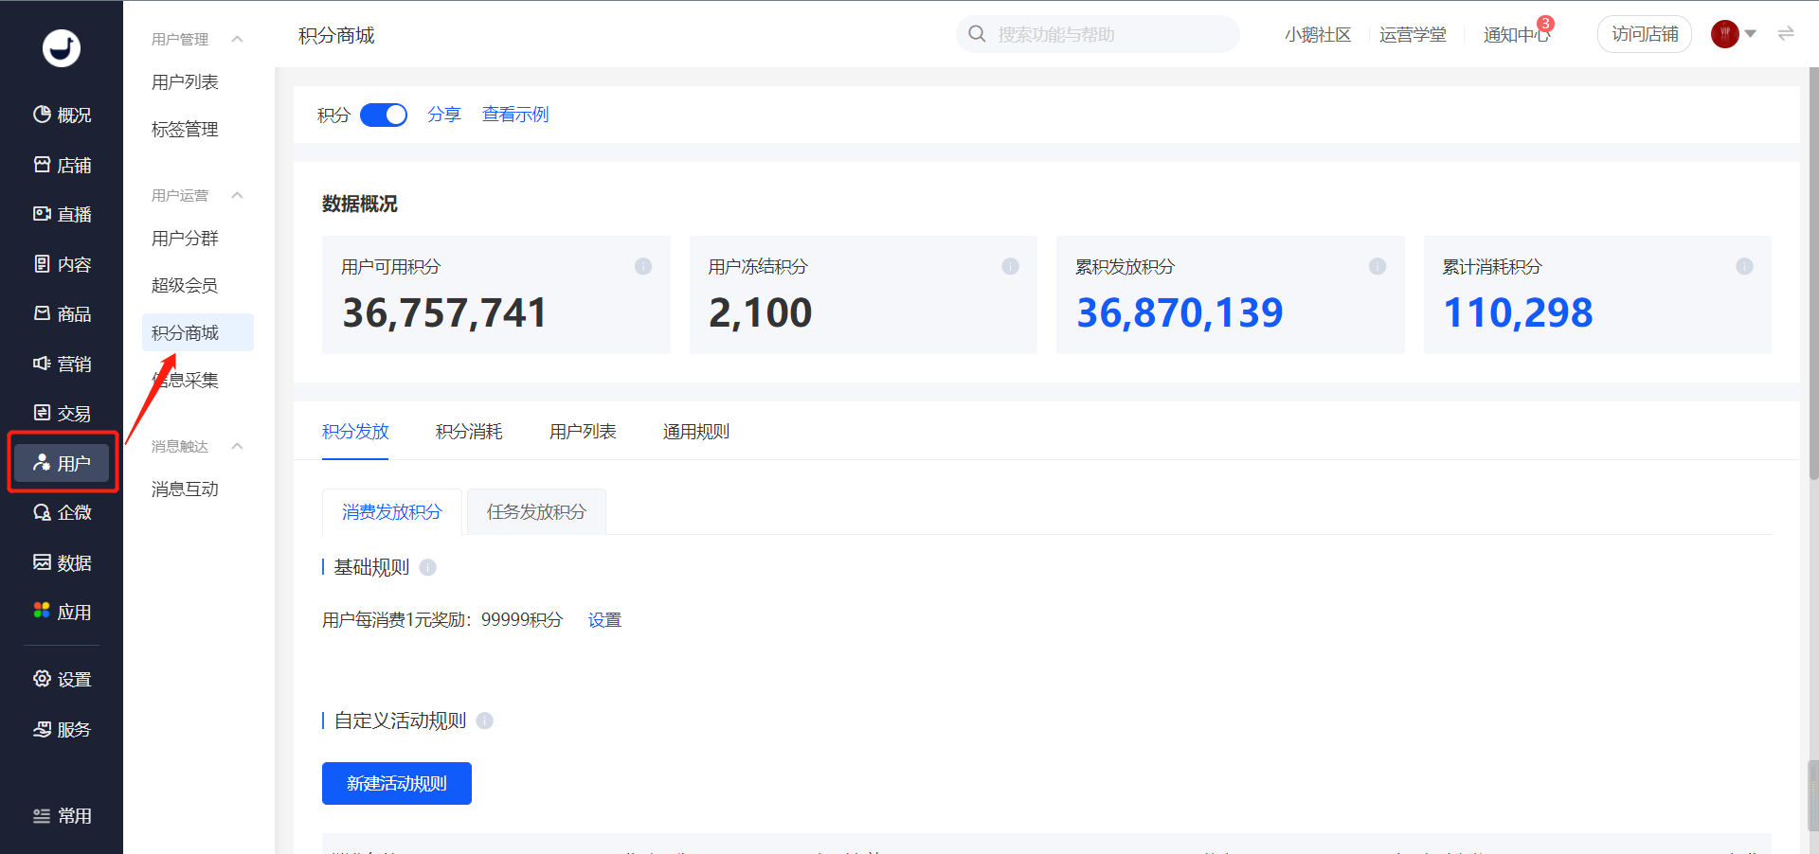The height and width of the screenshot is (854, 1819).
Task: Switch to the 通用规则 tab
Action: coord(696,432)
